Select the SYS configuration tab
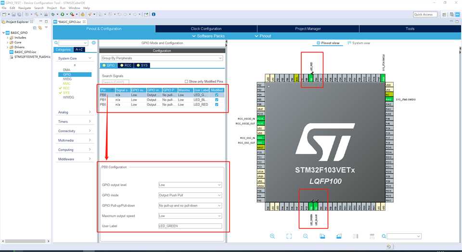The image size is (462, 252). point(142,65)
